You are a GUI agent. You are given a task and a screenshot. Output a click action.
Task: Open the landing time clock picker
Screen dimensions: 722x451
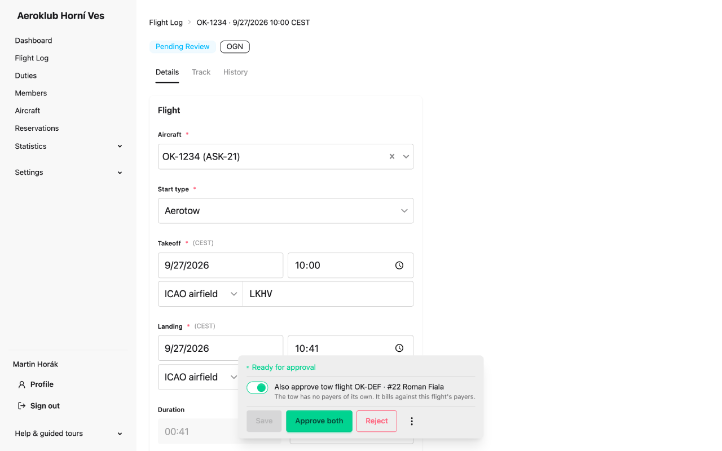tap(399, 348)
